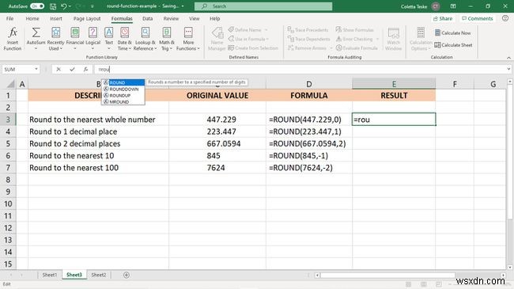Switch to the Review tab
Screen dimensions: 514x289
point(171,19)
